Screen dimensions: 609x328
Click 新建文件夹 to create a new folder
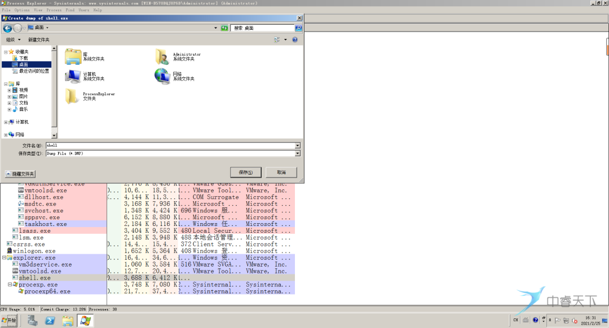coord(38,39)
